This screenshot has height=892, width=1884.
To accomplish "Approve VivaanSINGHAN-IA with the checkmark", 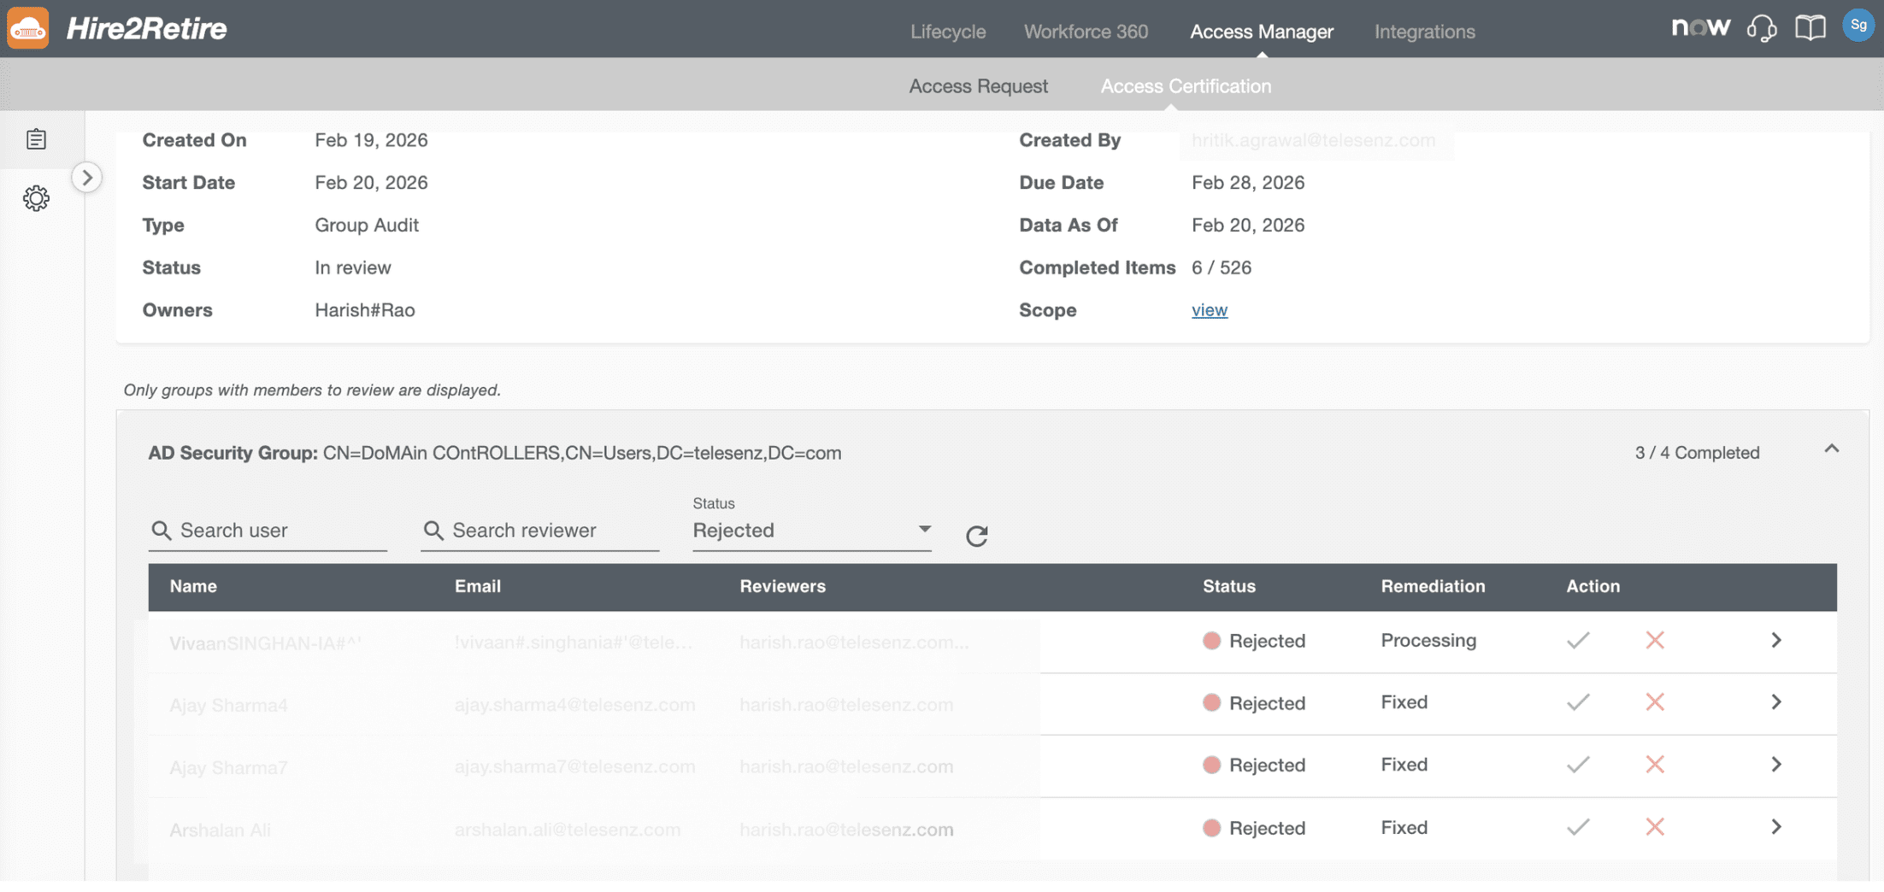I will click(x=1579, y=641).
